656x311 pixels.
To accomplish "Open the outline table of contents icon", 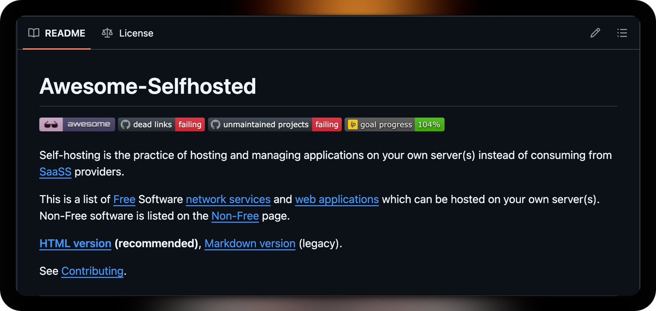I will coord(622,33).
